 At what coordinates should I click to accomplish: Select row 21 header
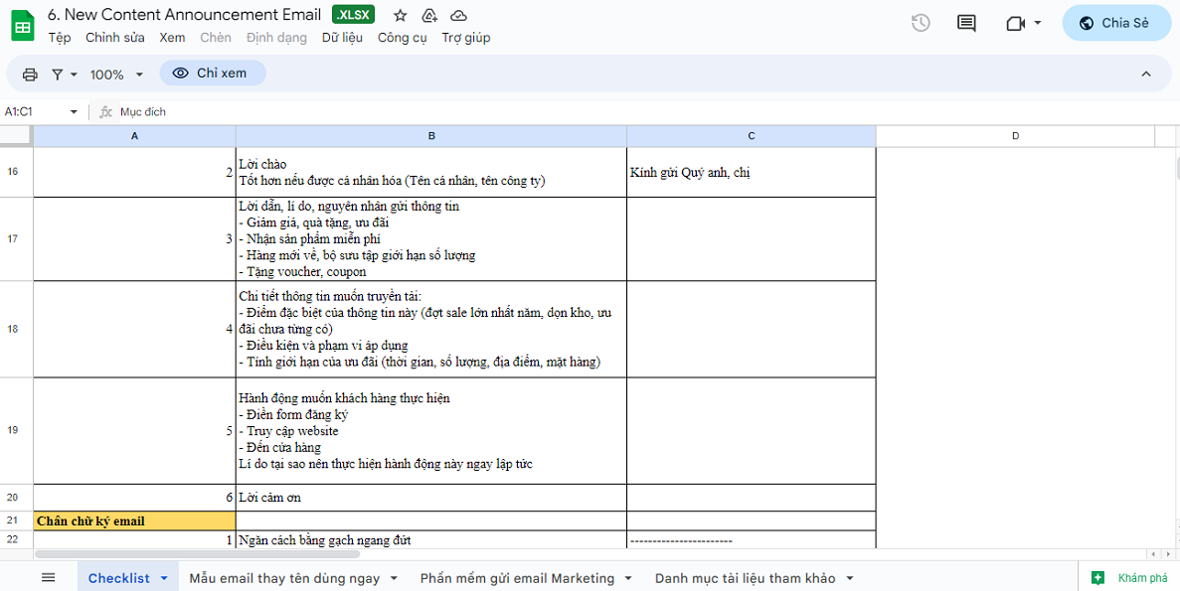pyautogui.click(x=16, y=520)
